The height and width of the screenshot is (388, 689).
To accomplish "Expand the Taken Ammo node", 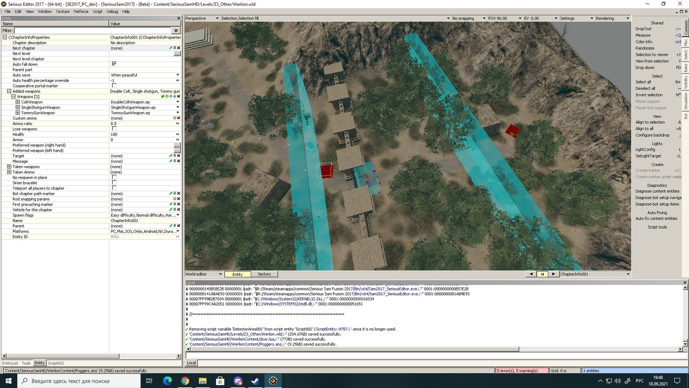I will pos(9,172).
